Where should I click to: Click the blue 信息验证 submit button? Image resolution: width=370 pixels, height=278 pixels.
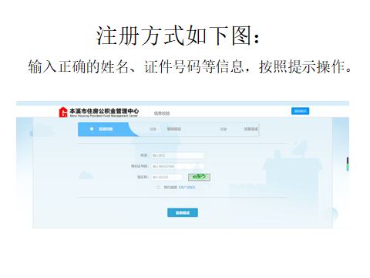[183, 212]
